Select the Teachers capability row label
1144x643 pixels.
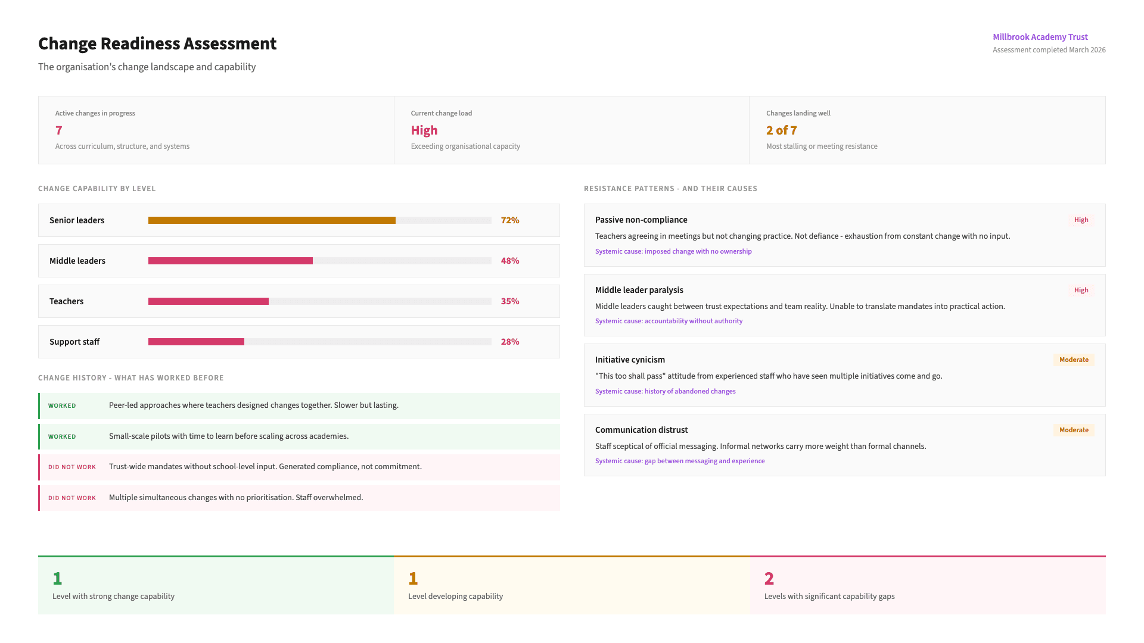pos(67,301)
